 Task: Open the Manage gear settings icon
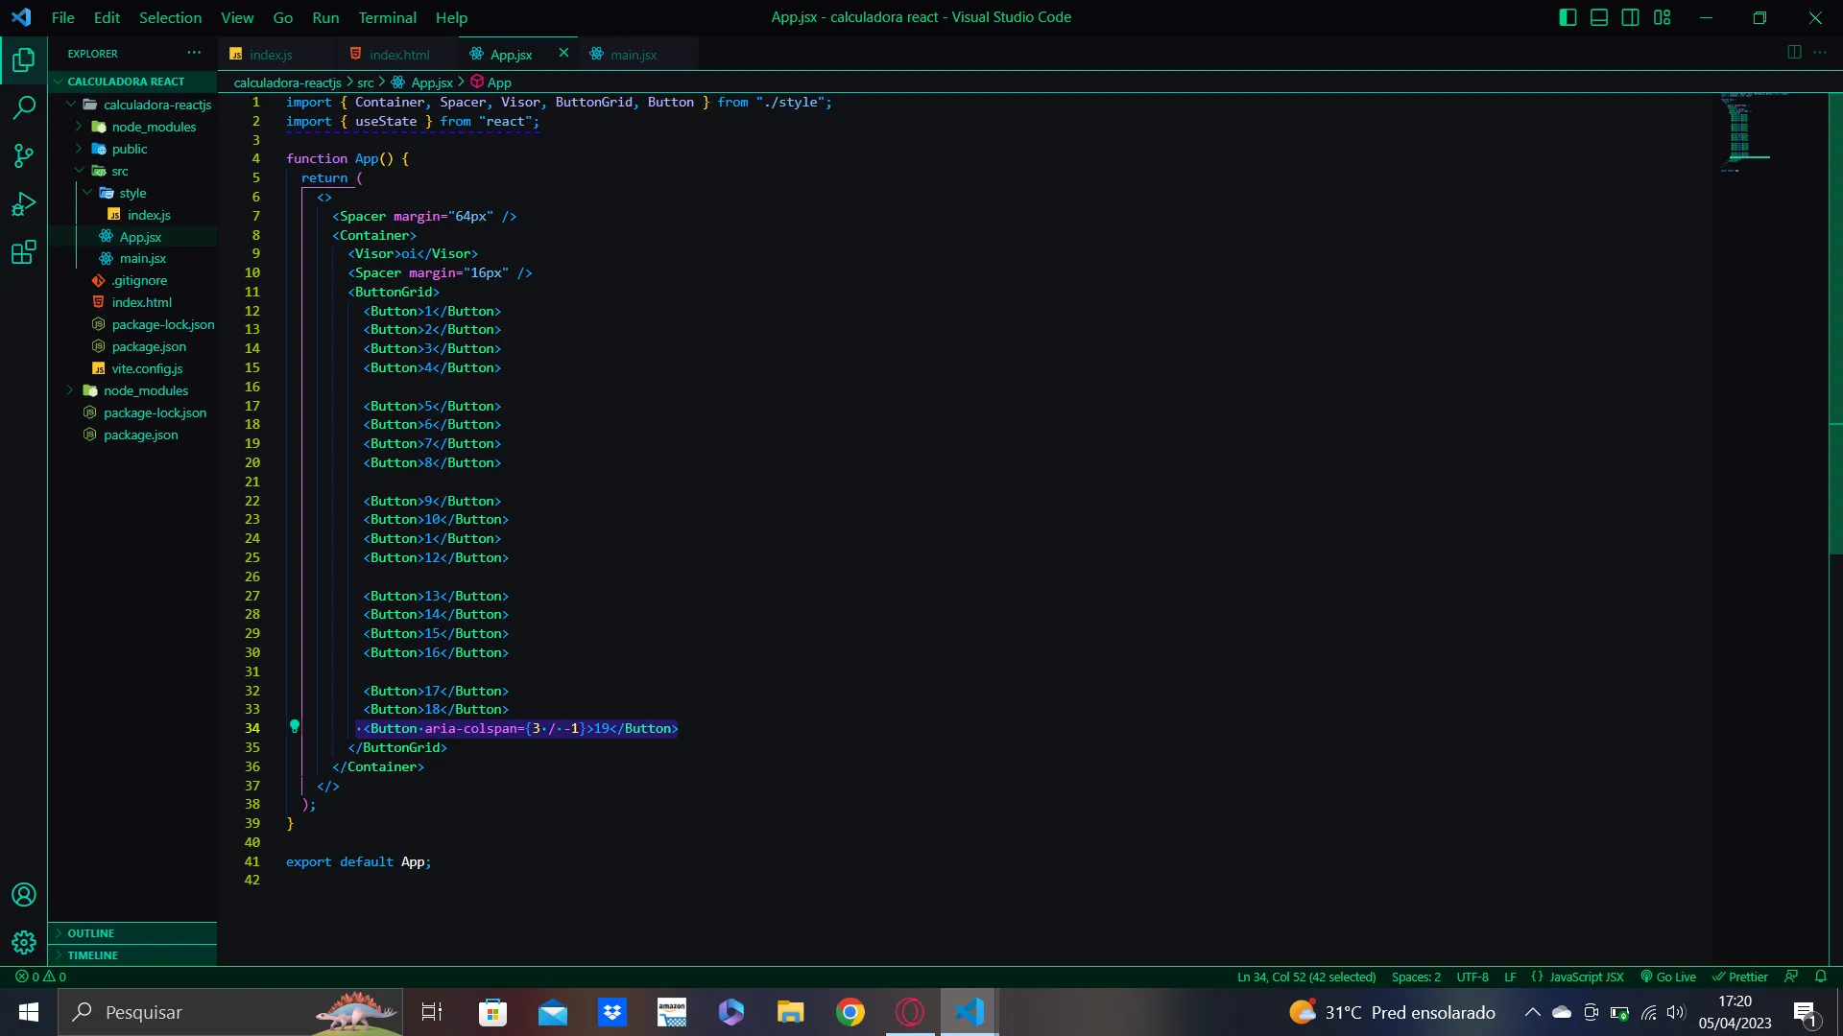(x=24, y=943)
